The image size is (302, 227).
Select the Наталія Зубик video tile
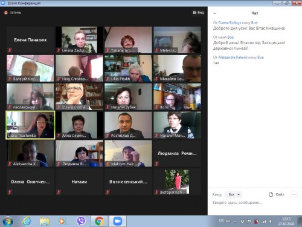(128, 97)
